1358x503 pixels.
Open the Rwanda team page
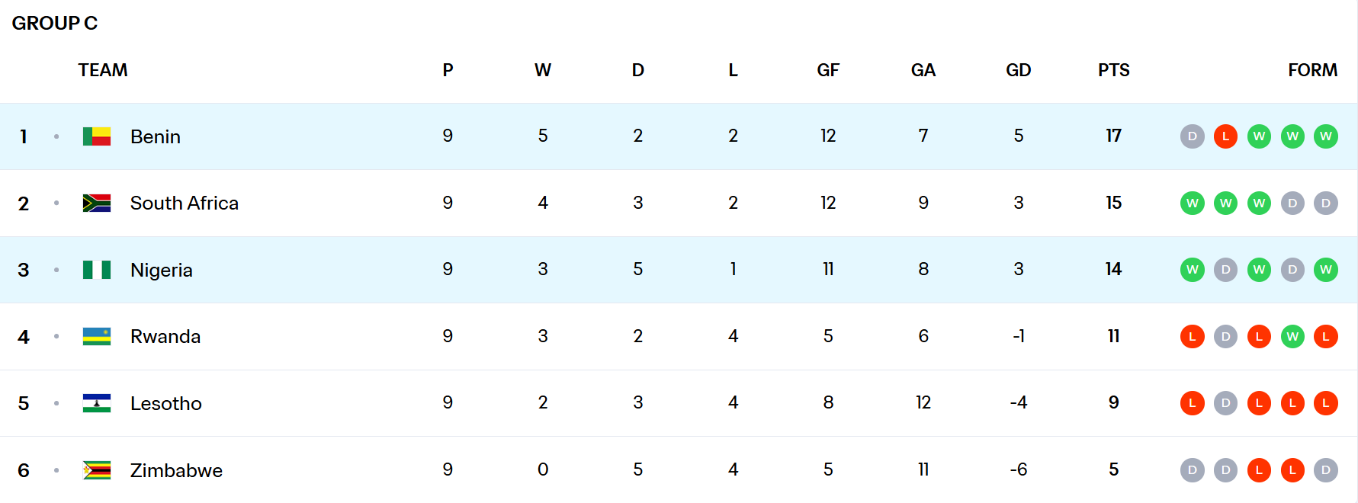click(165, 336)
